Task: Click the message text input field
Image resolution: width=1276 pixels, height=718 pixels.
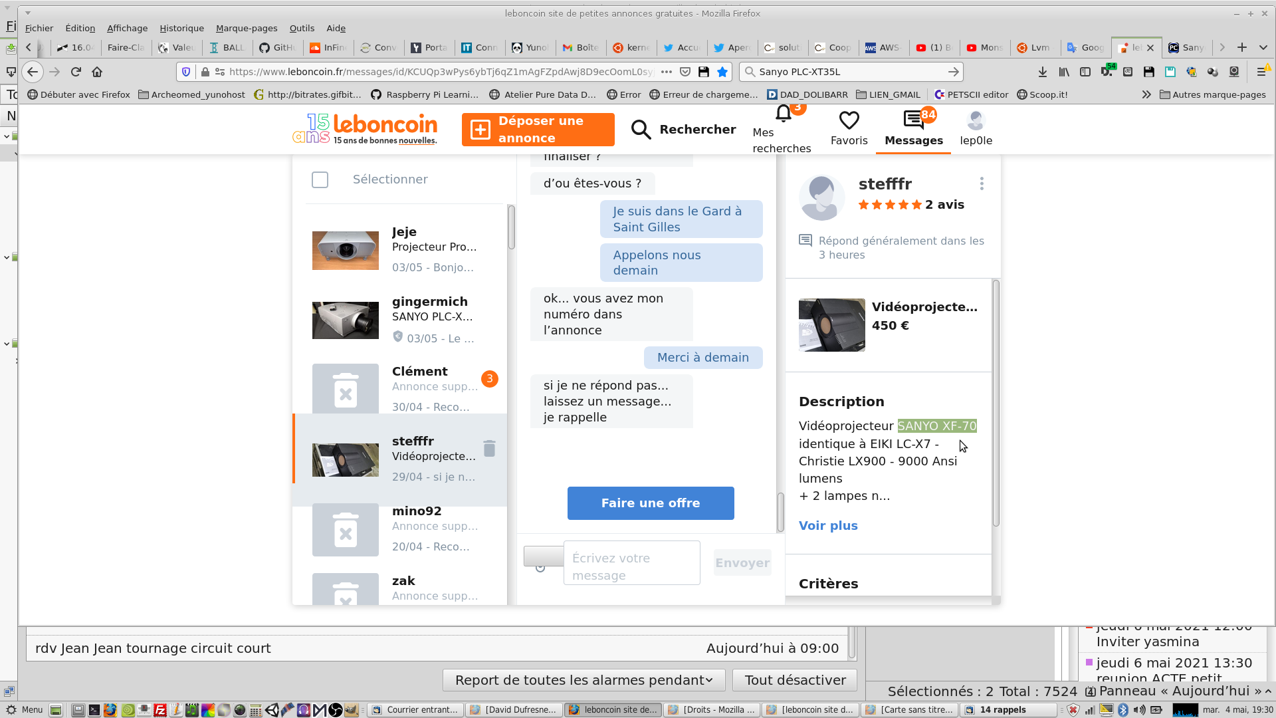Action: tap(631, 566)
